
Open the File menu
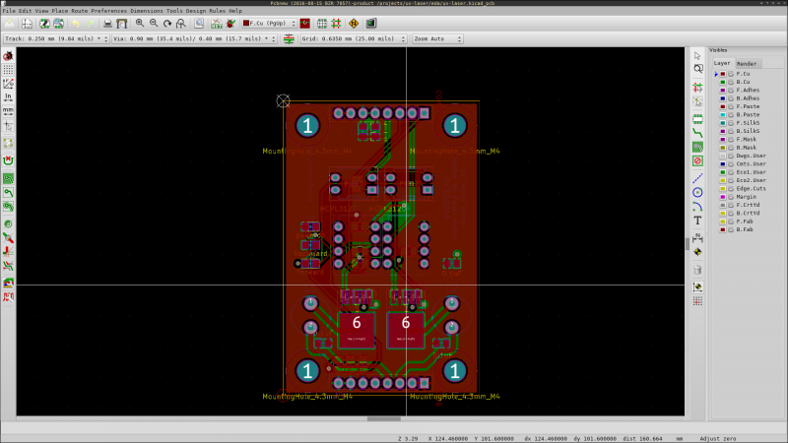[9, 11]
